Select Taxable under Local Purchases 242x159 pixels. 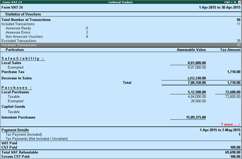(121, 96)
